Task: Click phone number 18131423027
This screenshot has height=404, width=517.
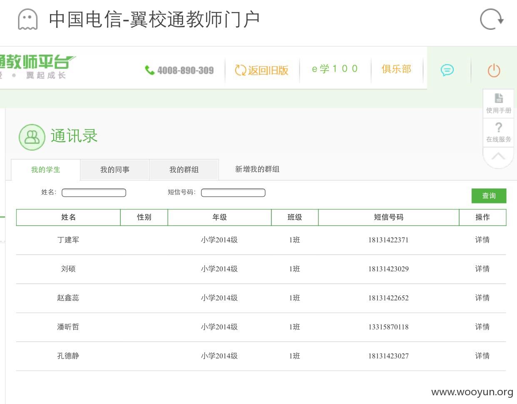Action: (388, 356)
